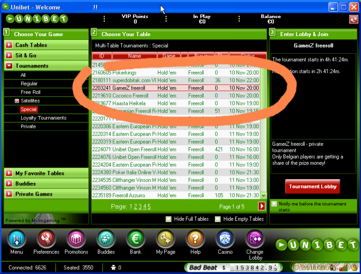The height and width of the screenshot is (274, 361).
Task: Select row 2180111 superdobitak.com
Action: coord(176,81)
